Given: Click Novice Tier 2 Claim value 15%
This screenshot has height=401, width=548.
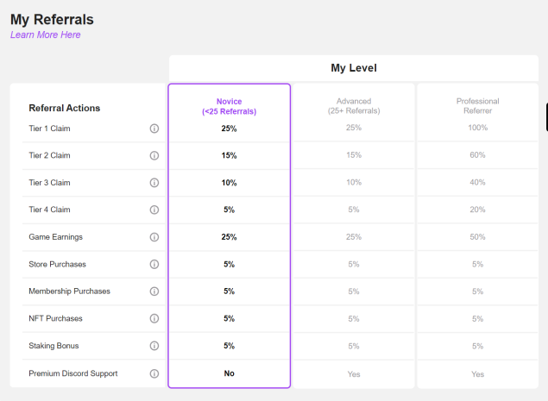Looking at the screenshot, I should tap(229, 155).
